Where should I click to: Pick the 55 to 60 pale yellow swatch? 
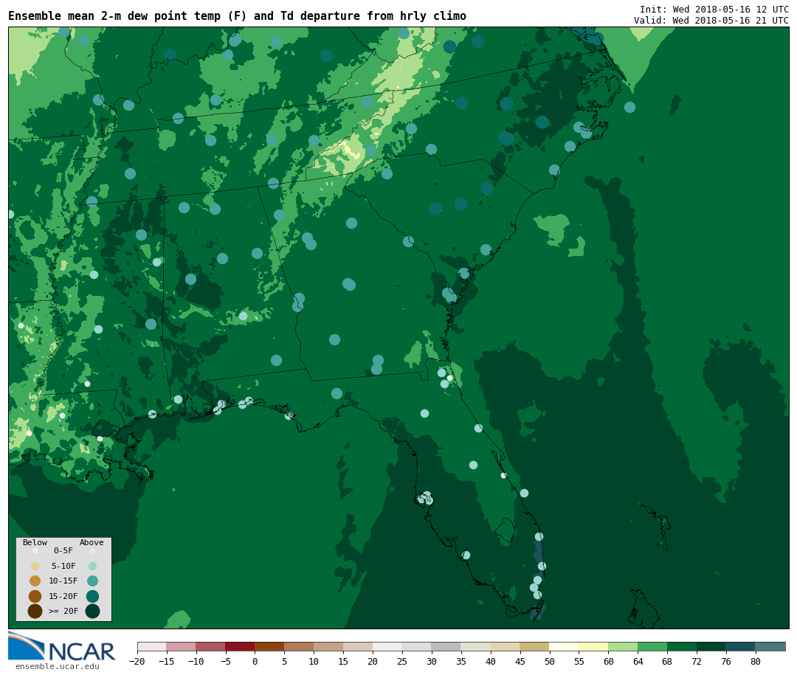pyautogui.click(x=593, y=646)
